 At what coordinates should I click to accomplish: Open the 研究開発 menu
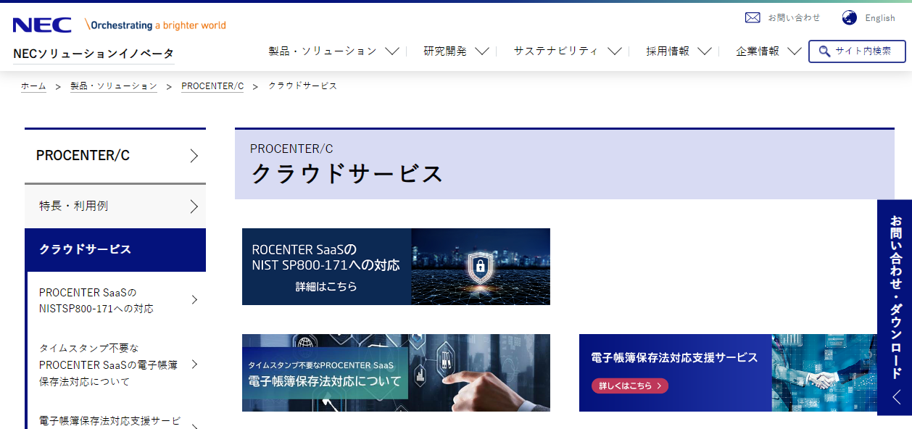click(x=445, y=51)
